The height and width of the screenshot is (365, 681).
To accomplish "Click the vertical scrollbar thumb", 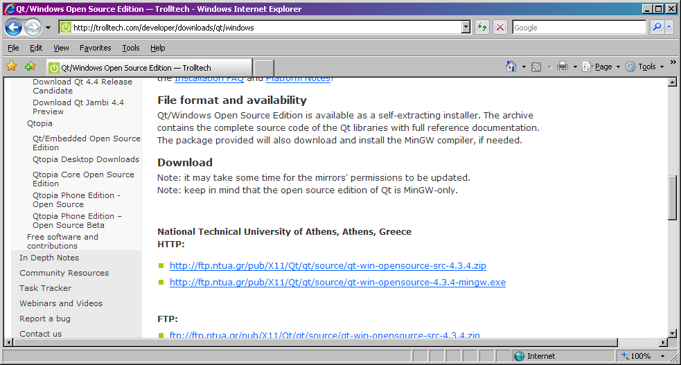I will point(672,198).
